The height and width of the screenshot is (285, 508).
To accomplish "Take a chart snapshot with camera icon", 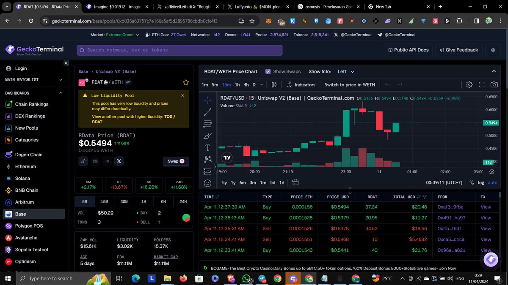I will click(x=494, y=84).
